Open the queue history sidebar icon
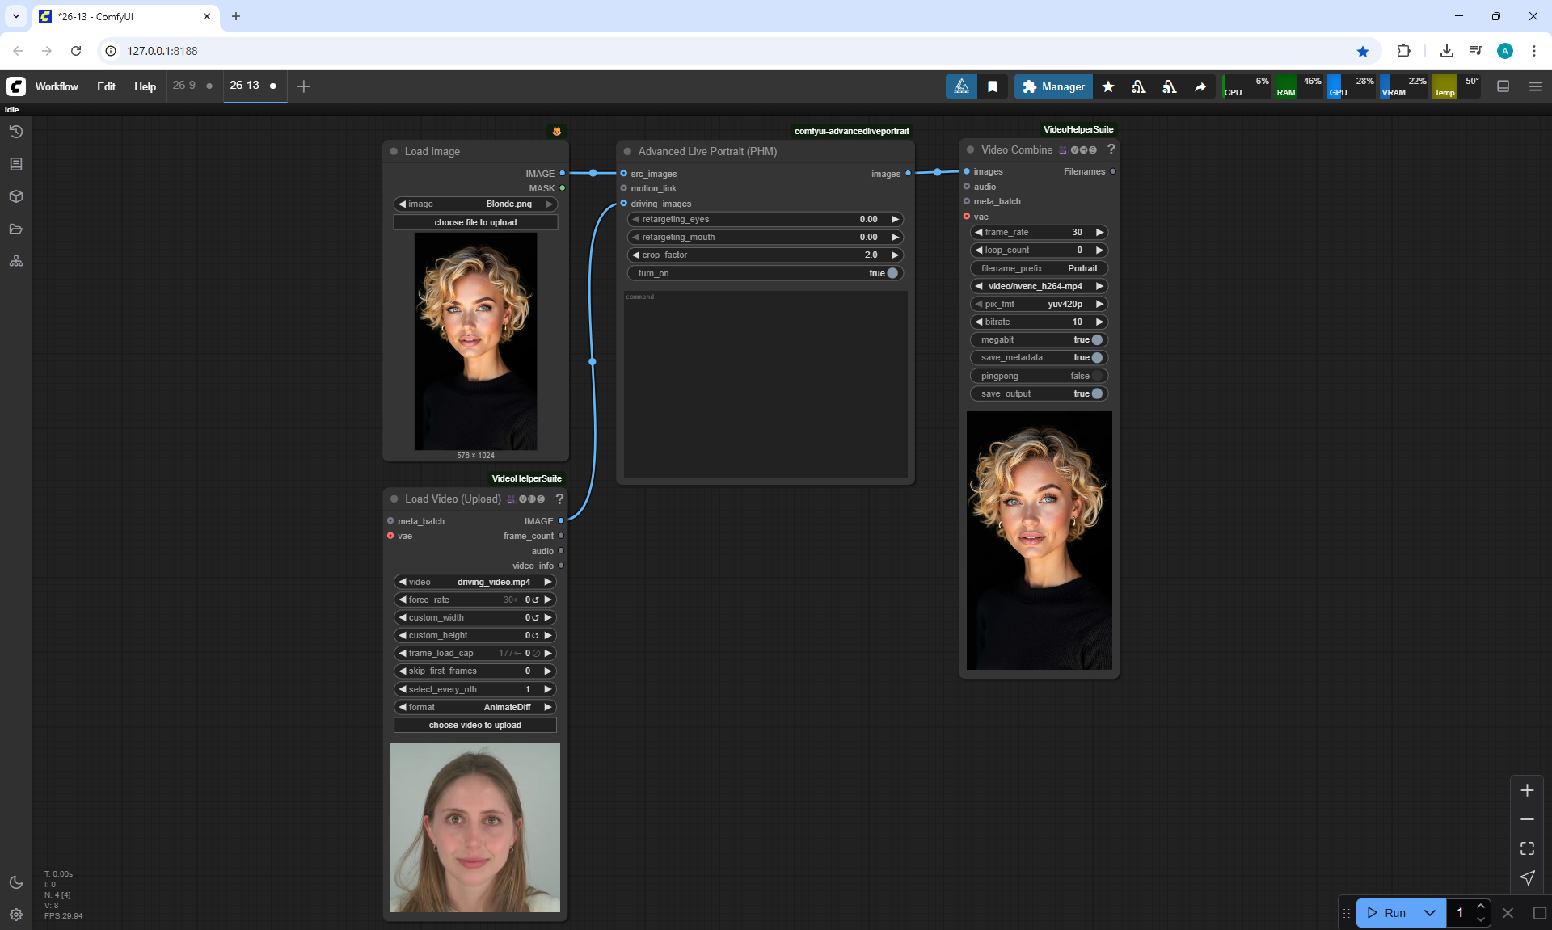 (x=16, y=132)
